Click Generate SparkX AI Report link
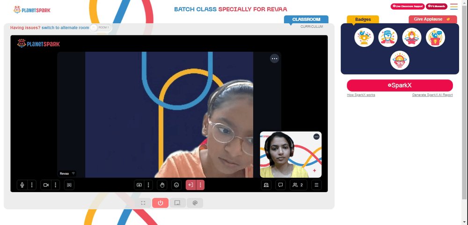 pos(432,95)
